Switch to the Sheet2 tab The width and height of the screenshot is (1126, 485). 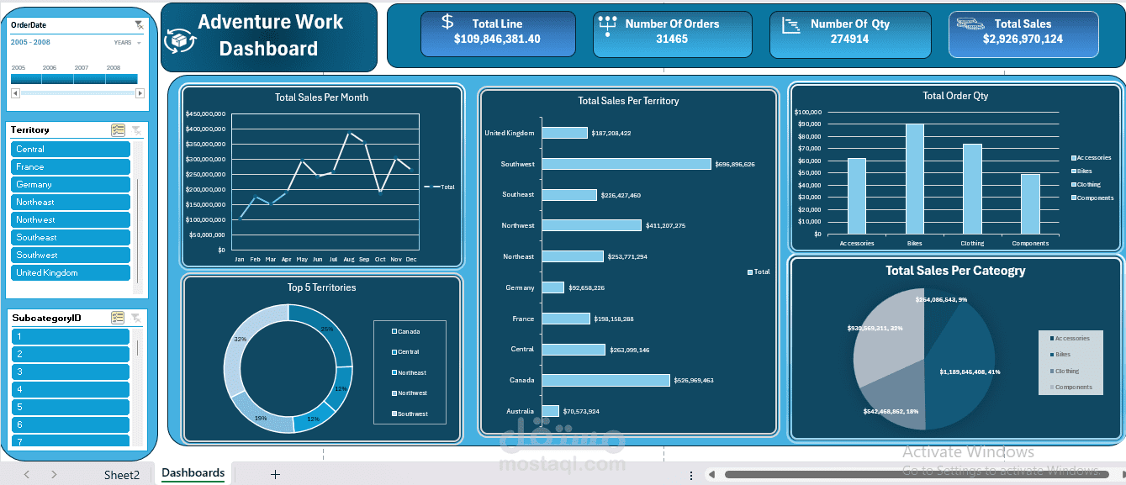pyautogui.click(x=122, y=475)
